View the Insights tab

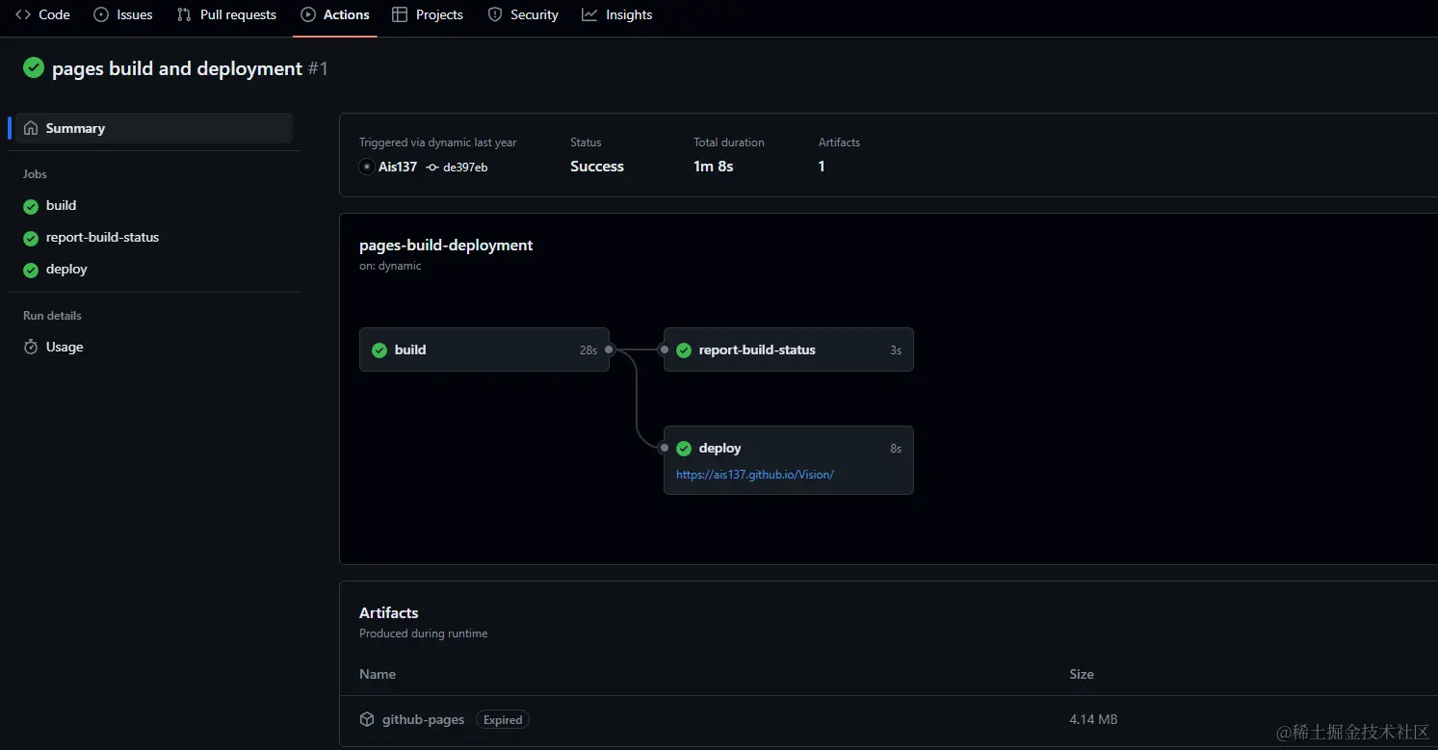click(x=617, y=14)
